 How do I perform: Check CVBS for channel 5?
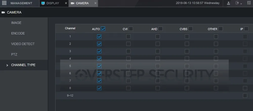(x=187, y=66)
